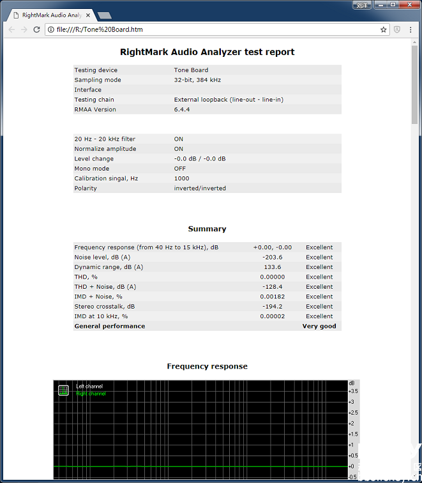Click the THD value '0.00000'
The image size is (422, 483).
click(273, 277)
